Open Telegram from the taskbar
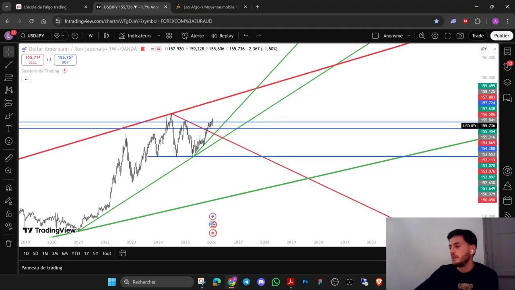The image size is (515, 290). [246, 282]
